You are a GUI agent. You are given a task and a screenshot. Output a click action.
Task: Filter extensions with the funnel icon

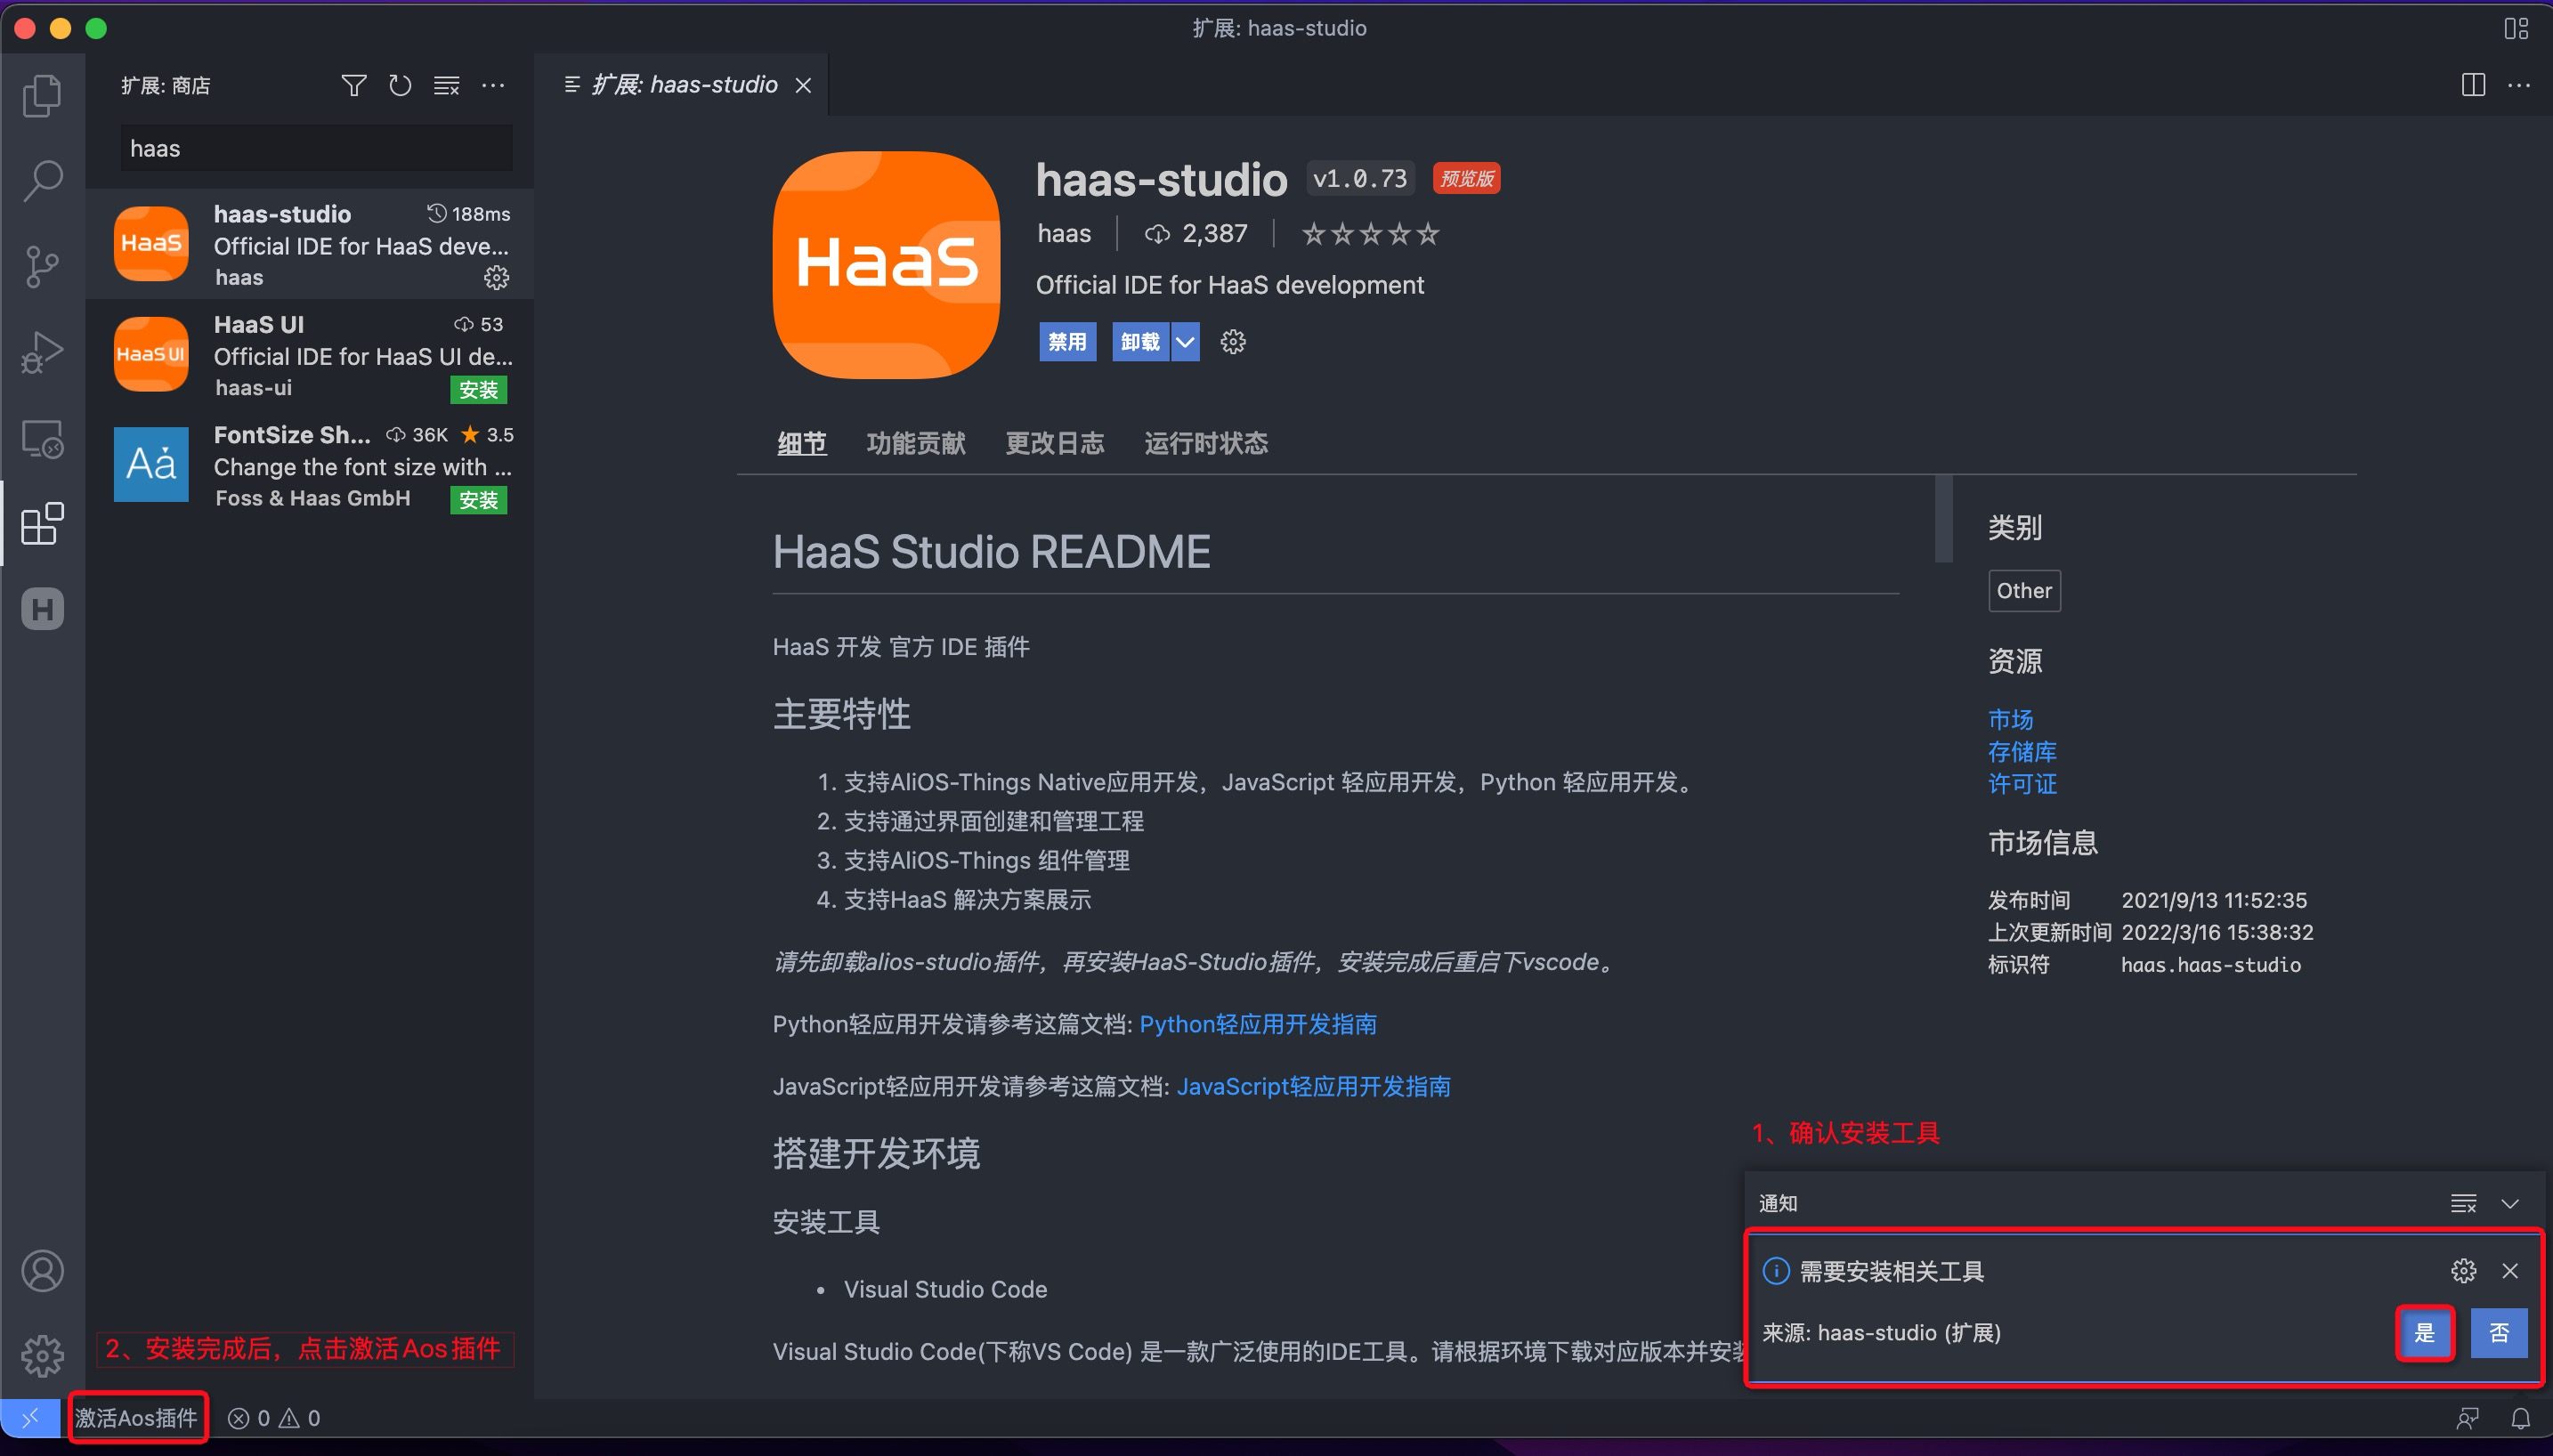pos(353,86)
